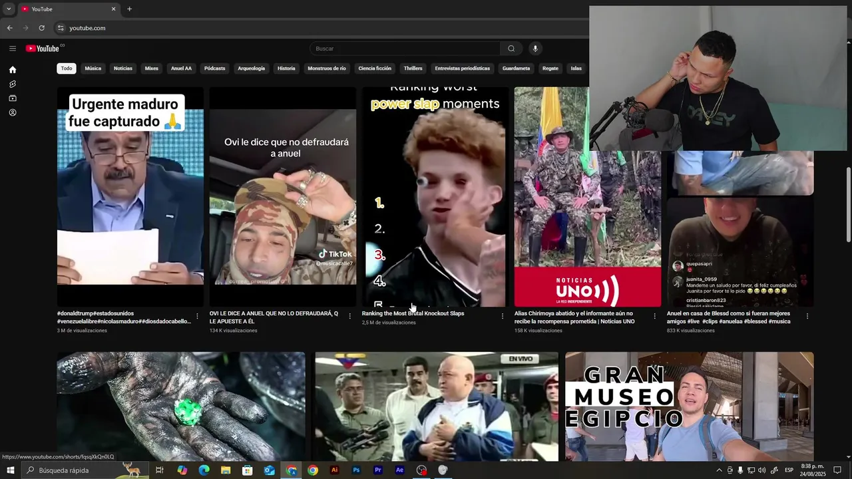Select the Islas filter chip
Image resolution: width=852 pixels, height=479 pixels.
pyautogui.click(x=576, y=69)
